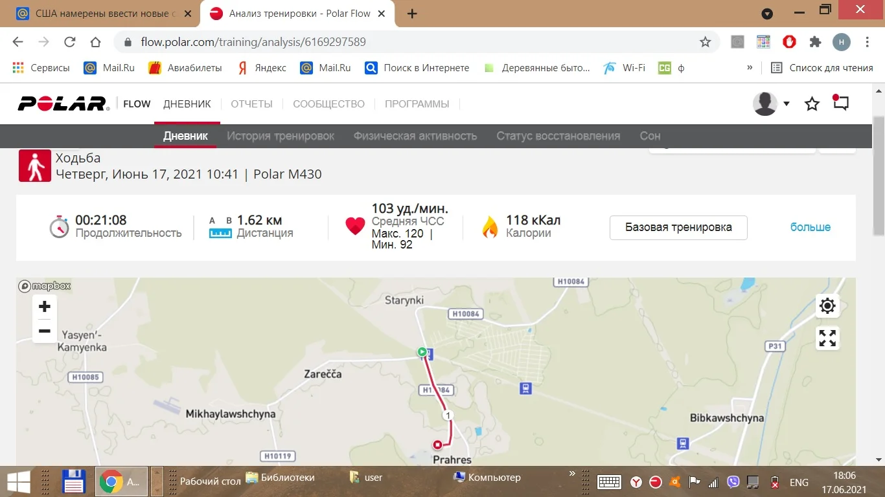Open the СООБЩЕСТВО section
The width and height of the screenshot is (885, 497).
tap(328, 104)
